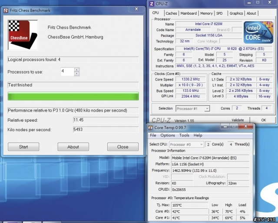Click the 'LGA 1156 (Socket H)' platform value
This screenshot has width=278, height=223.
(x=210, y=164)
